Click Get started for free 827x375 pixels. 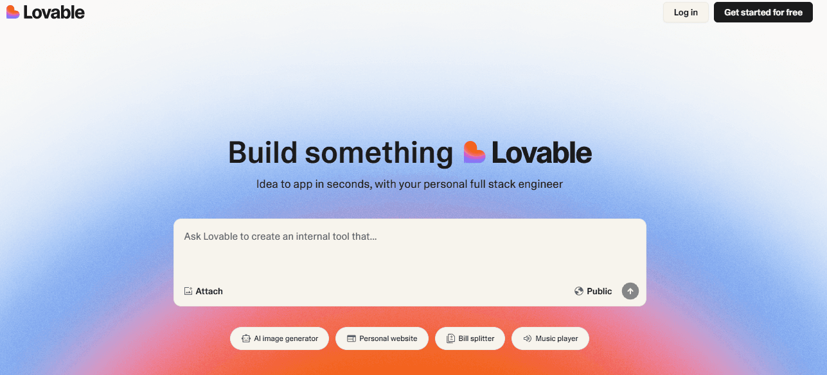[763, 12]
